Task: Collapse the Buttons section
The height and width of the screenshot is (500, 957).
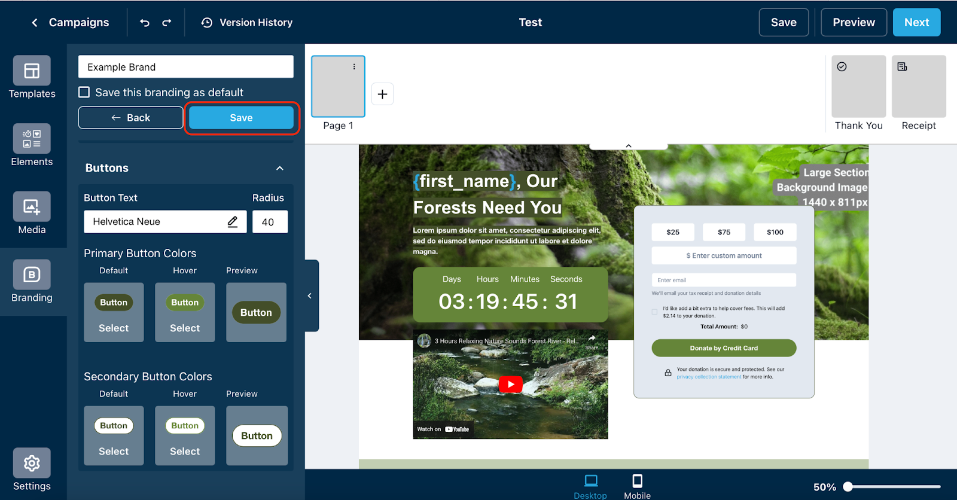Action: point(280,168)
